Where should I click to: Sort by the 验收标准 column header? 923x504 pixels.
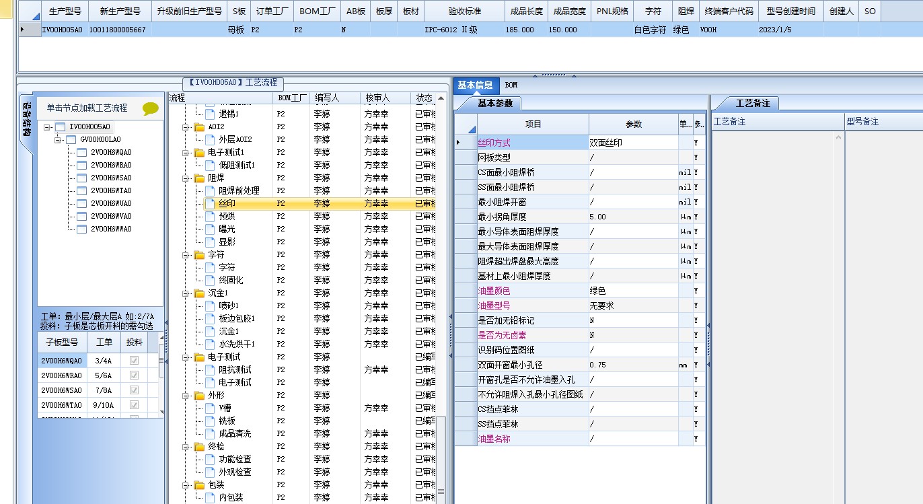(464, 11)
